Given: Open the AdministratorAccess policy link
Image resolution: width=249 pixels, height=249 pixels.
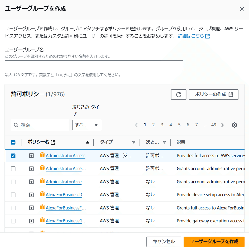Looking at the screenshot, I should [x=66, y=156].
